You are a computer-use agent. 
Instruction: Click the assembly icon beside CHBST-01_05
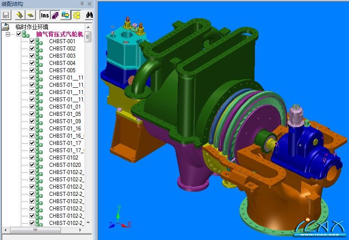click(39, 114)
